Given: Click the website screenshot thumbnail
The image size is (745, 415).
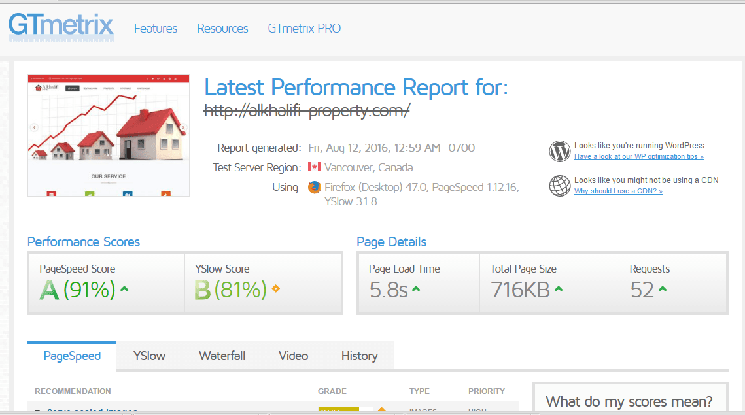Looking at the screenshot, I should click(109, 135).
